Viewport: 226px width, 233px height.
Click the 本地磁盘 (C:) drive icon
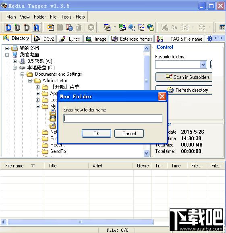[x=22, y=68]
